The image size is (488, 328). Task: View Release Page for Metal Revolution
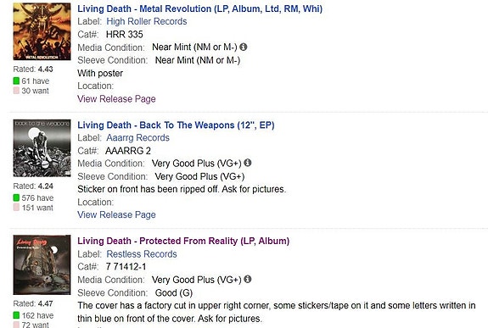pyautogui.click(x=116, y=99)
